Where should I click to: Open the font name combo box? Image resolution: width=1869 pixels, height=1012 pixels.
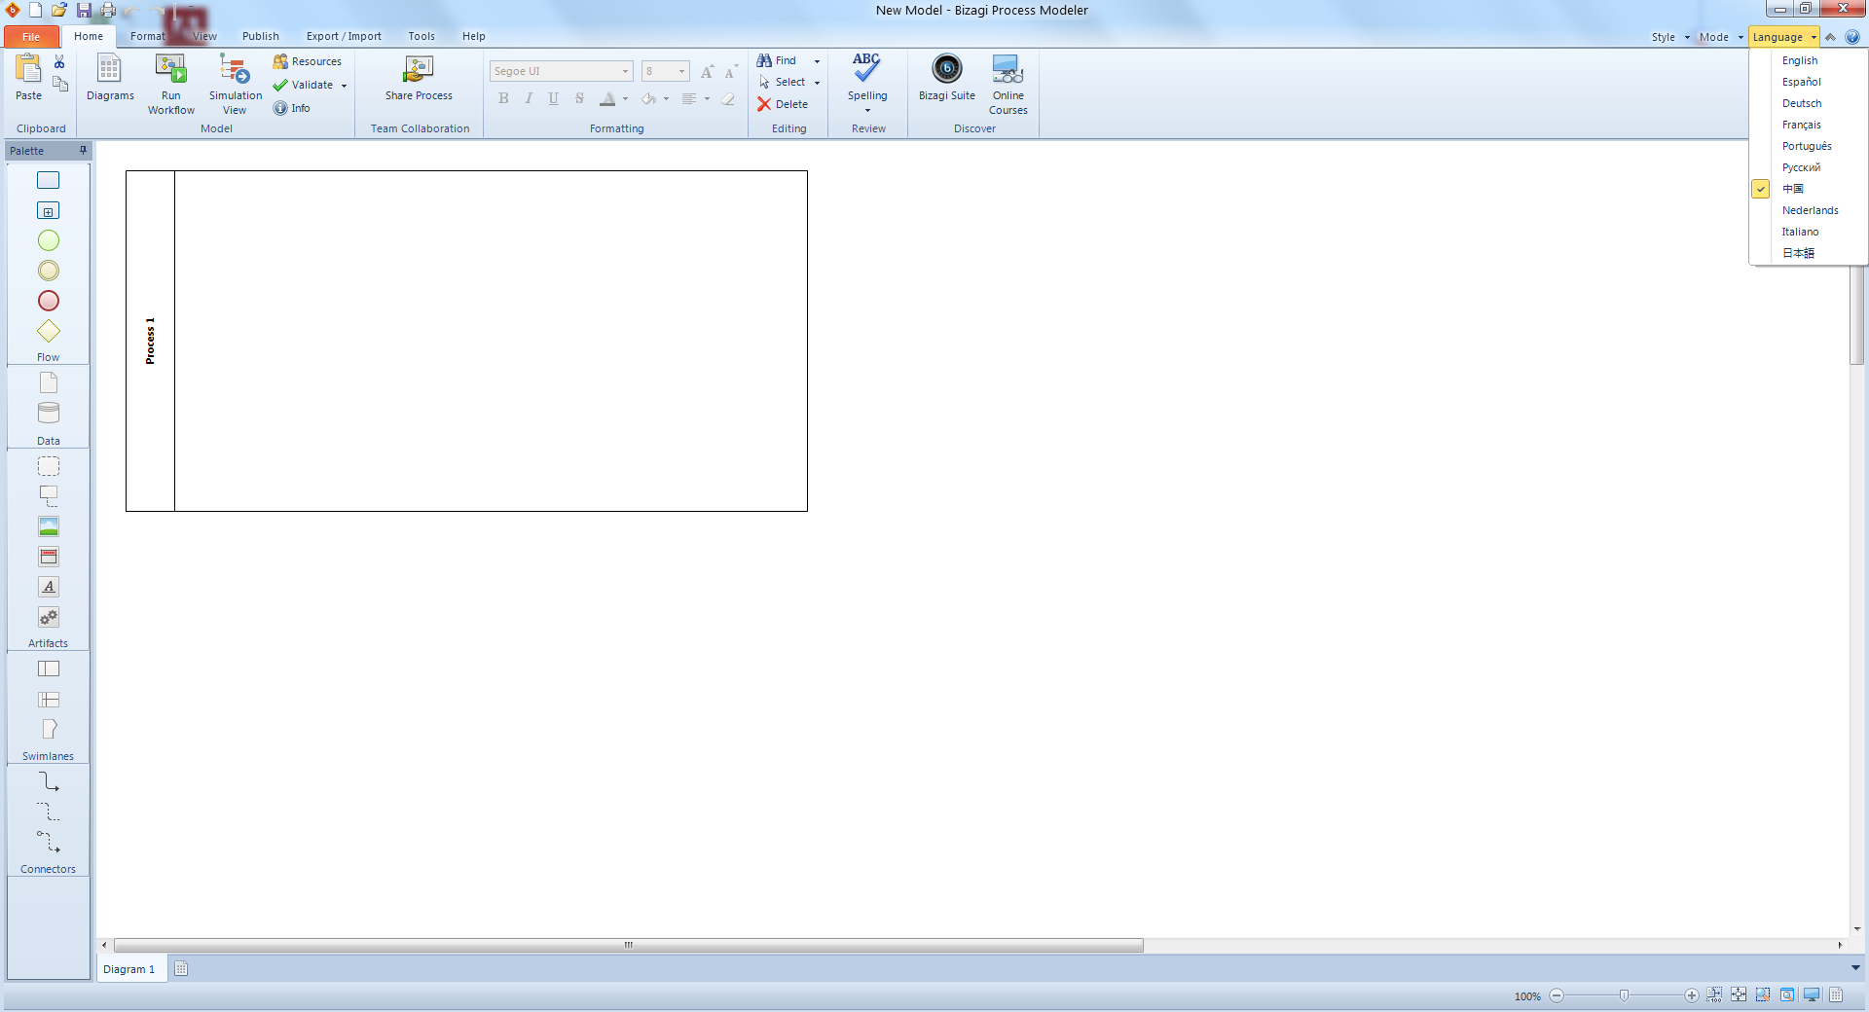[561, 71]
